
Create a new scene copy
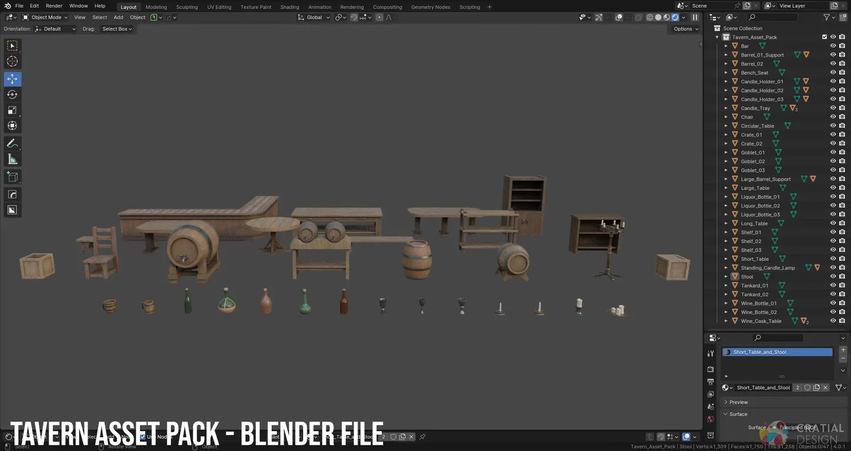point(747,5)
